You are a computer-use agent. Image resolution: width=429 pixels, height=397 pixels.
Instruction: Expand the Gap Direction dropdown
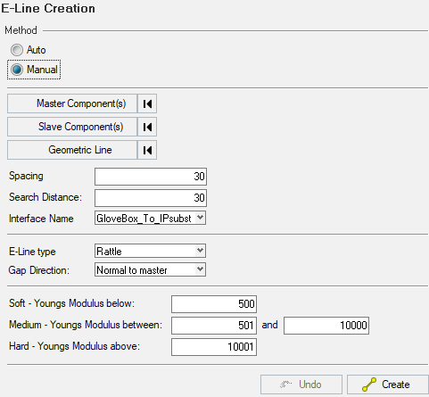pyautogui.click(x=201, y=269)
